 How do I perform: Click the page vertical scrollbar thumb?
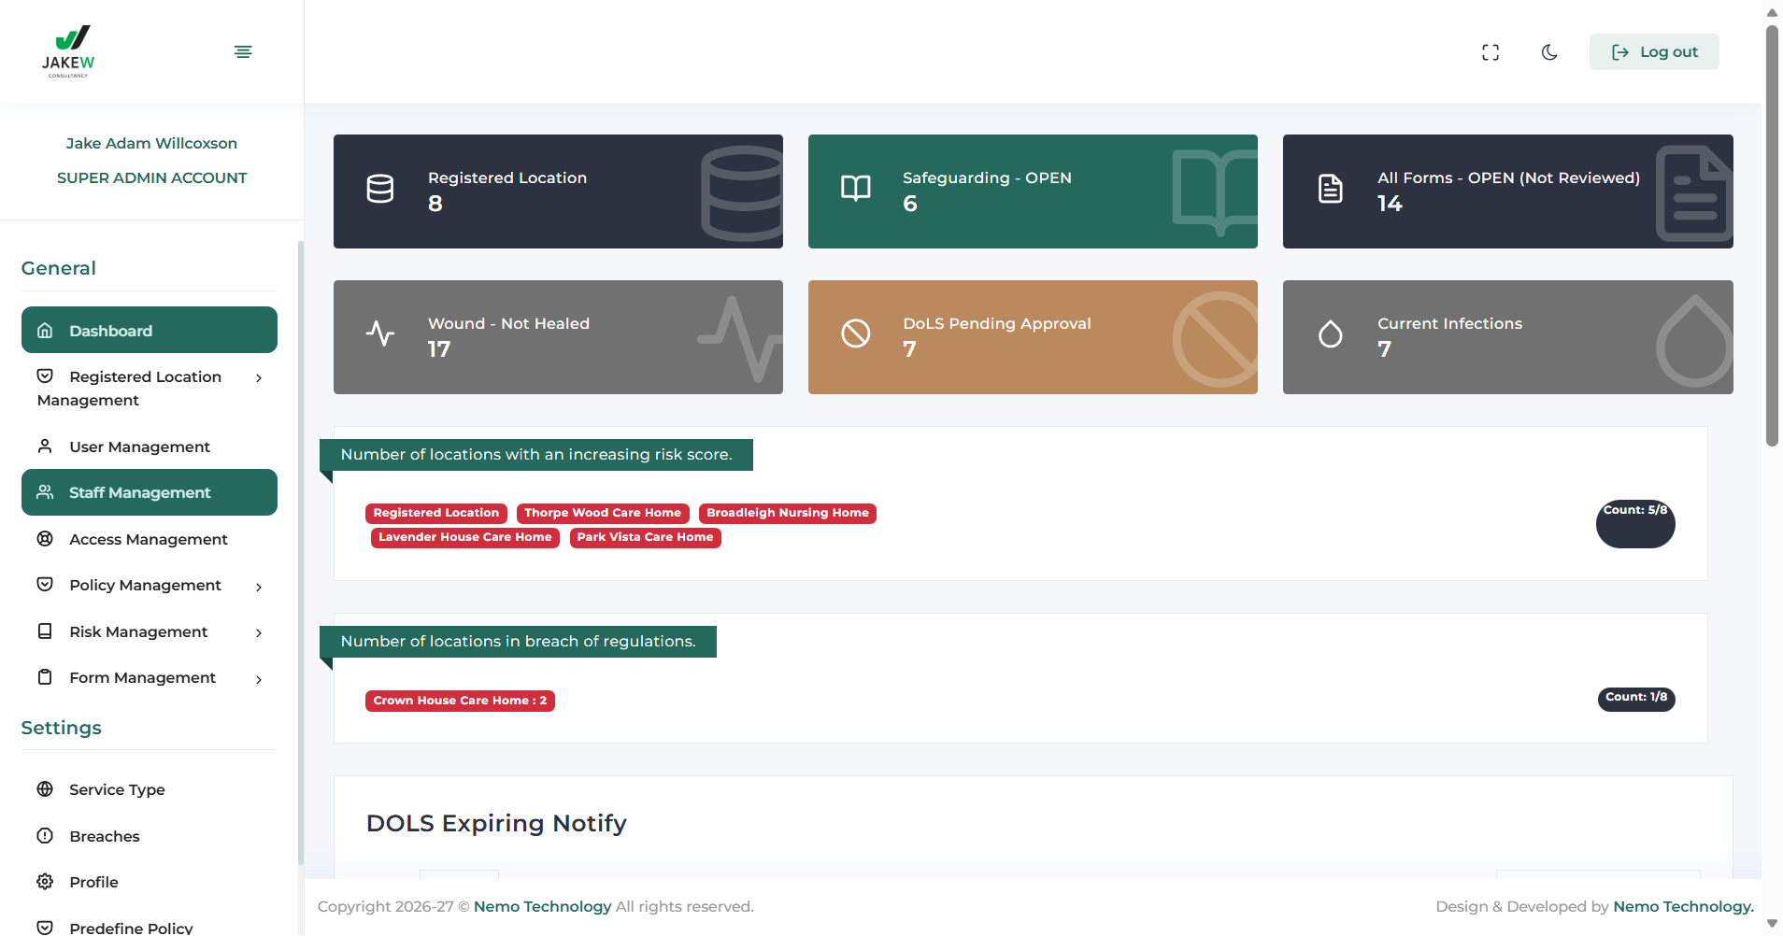(x=1772, y=234)
